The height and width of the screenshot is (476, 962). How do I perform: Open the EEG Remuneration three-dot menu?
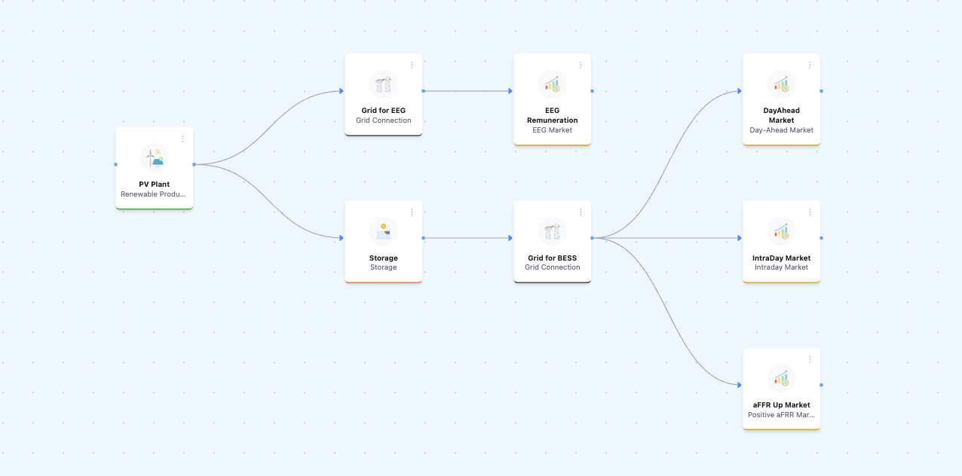point(581,65)
